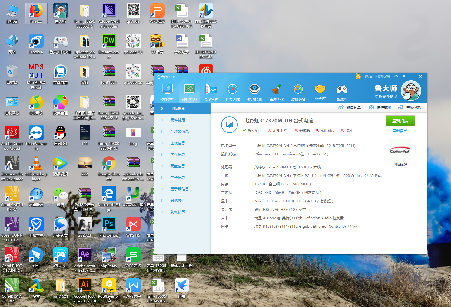
Task: Click the memory value 16 GB 金士顿 DDR4
Action: pyautogui.click(x=283, y=184)
